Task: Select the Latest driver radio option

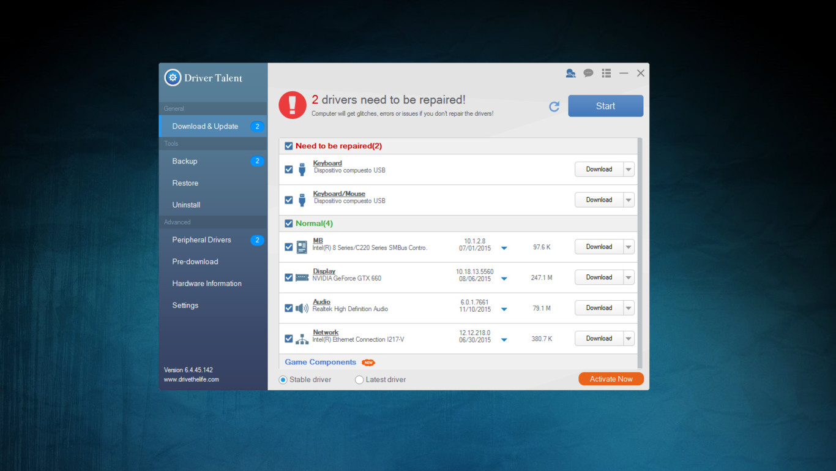Action: [x=359, y=380]
